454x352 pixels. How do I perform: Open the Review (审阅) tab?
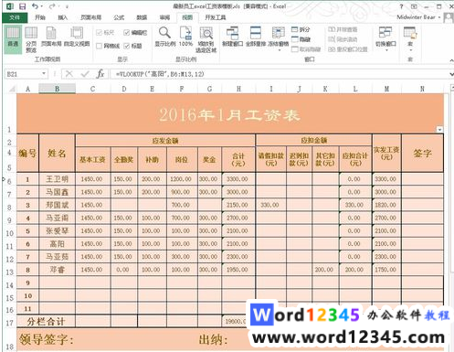164,17
